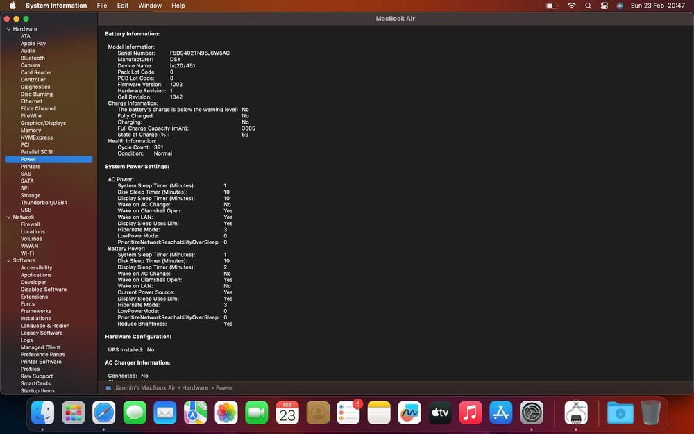This screenshot has height=434, width=694.
Task: Select Startup Items in sidebar
Action: click(37, 390)
